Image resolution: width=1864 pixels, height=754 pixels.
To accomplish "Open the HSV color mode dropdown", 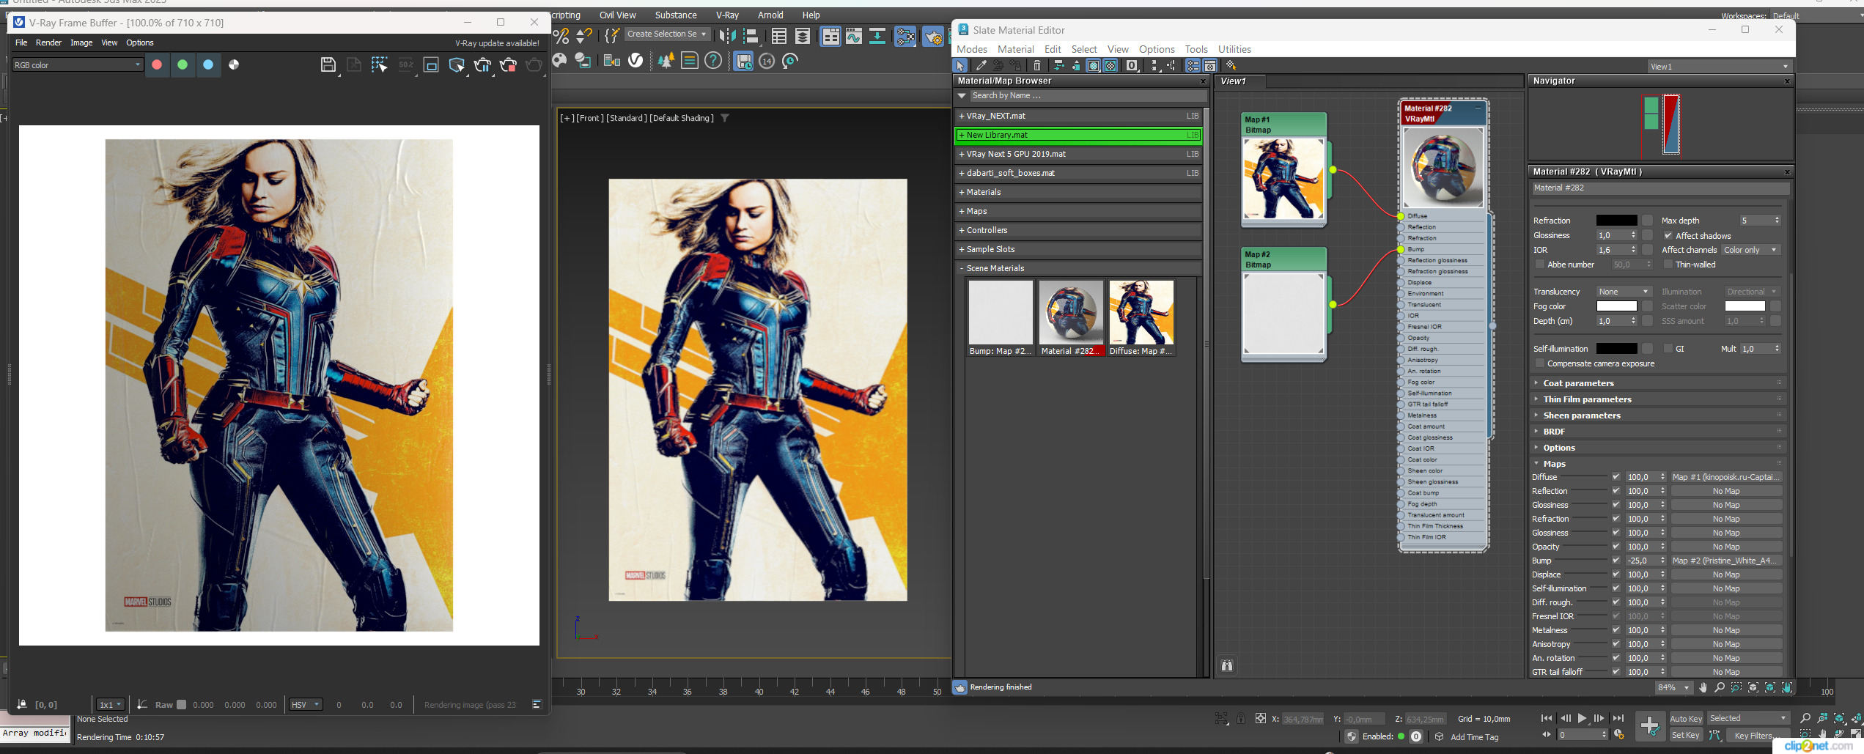I will [x=306, y=705].
